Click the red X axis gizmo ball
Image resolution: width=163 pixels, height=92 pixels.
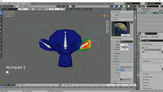pos(108,16)
